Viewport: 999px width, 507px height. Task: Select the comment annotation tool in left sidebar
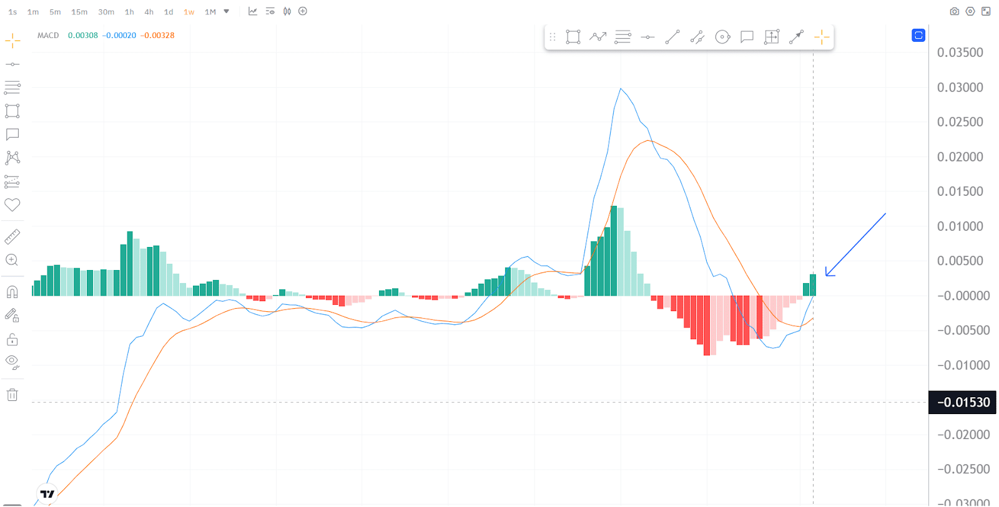(12, 135)
